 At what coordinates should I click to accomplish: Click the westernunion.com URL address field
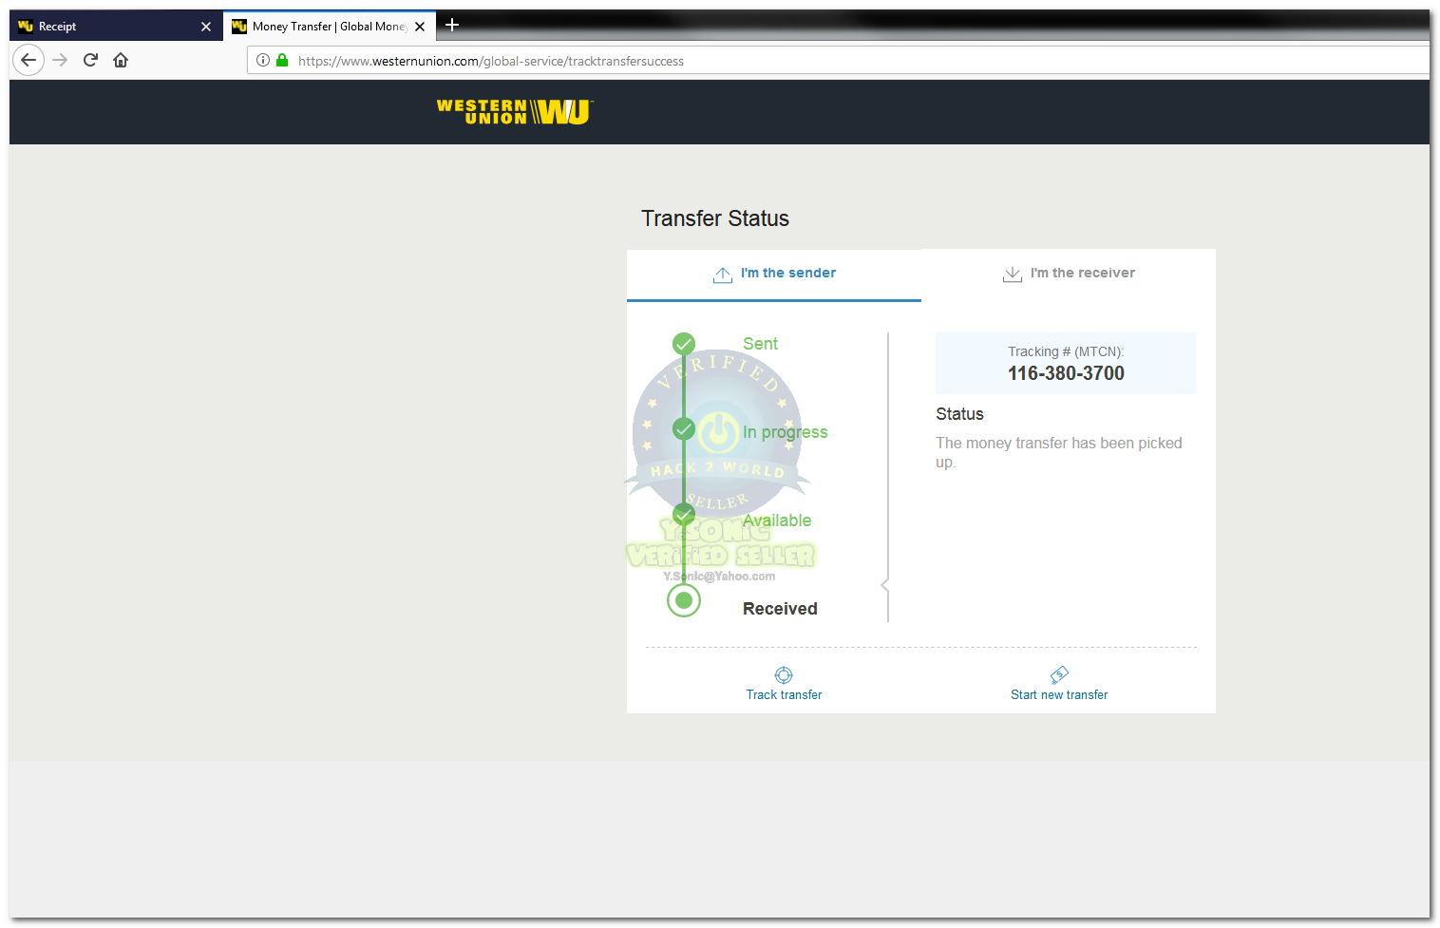tap(838, 61)
